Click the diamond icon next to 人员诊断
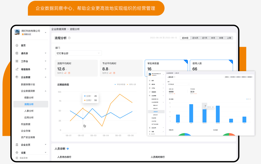Screen dimensions: 261x164 pyautogui.click(x=68, y=149)
